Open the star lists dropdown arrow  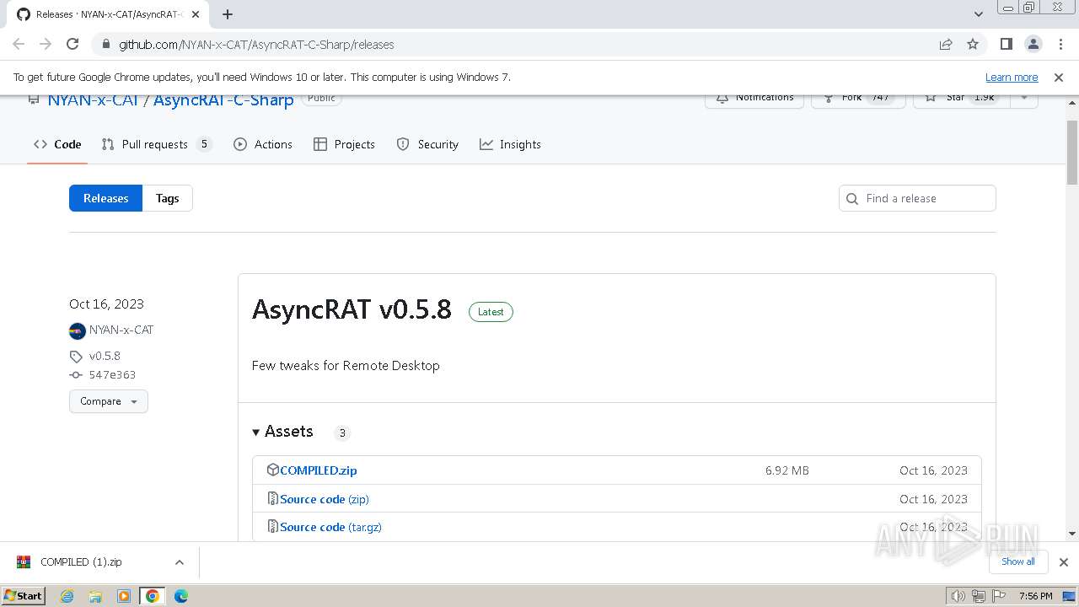coord(1023,99)
